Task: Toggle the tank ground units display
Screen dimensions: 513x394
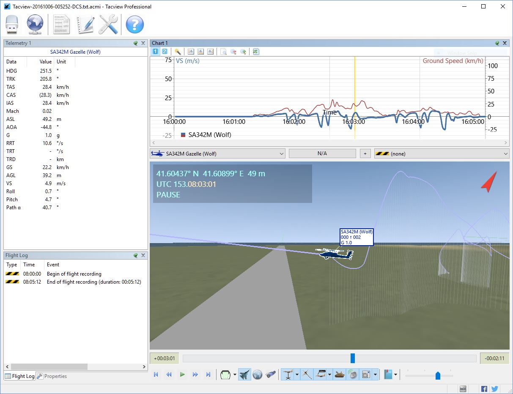Action: click(x=339, y=374)
